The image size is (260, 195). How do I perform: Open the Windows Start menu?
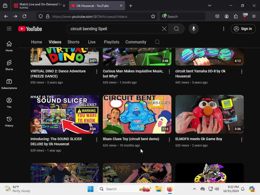pyautogui.click(x=91, y=189)
